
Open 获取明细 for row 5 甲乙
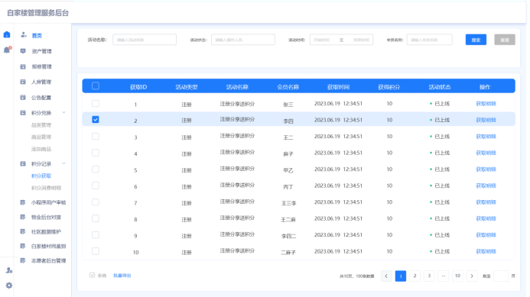pyautogui.click(x=486, y=169)
